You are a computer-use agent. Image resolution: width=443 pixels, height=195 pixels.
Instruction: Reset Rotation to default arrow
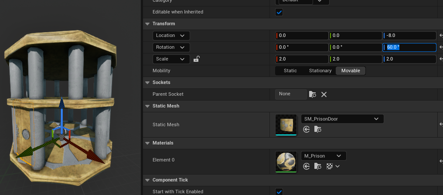pos(441,47)
